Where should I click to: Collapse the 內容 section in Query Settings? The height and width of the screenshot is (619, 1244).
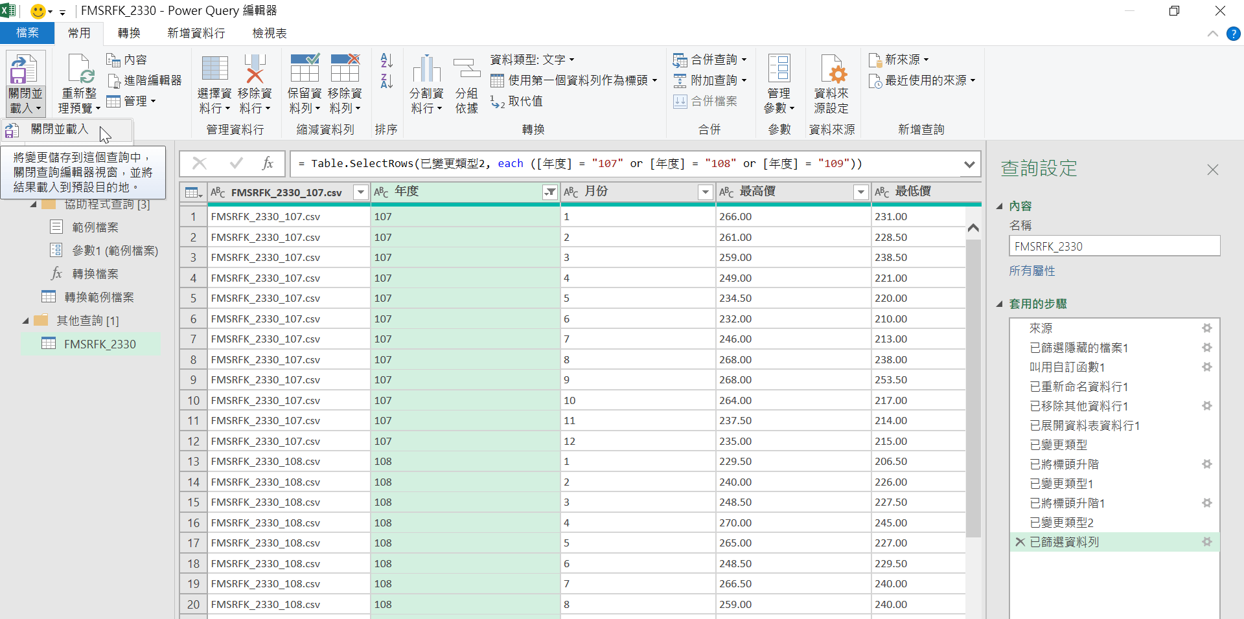999,207
